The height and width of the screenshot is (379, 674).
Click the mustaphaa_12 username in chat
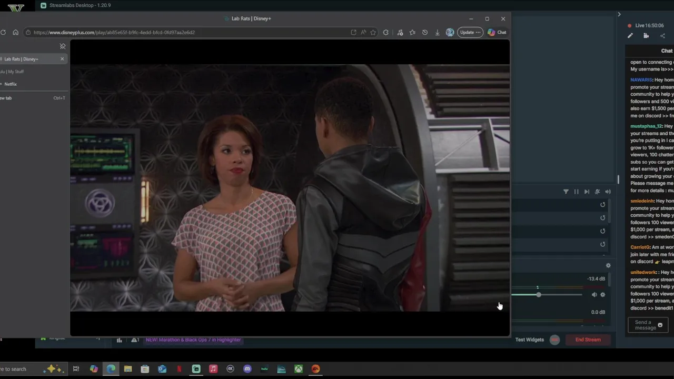click(x=646, y=126)
